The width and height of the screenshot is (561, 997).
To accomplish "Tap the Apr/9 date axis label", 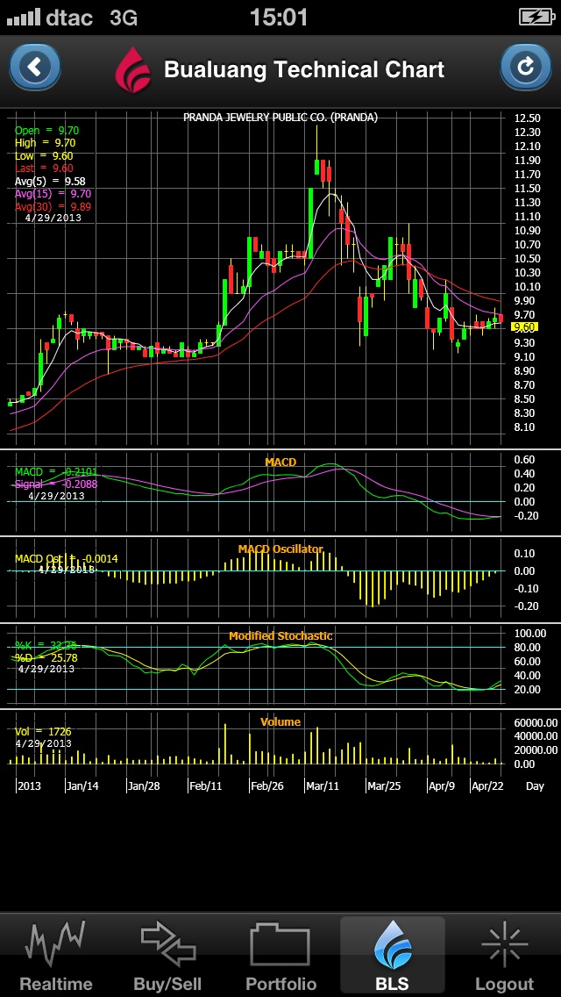I will [x=442, y=785].
